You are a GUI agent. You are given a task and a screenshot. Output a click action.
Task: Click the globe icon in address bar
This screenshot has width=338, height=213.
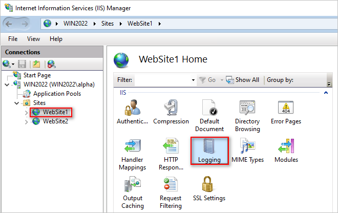pyautogui.click(x=47, y=23)
